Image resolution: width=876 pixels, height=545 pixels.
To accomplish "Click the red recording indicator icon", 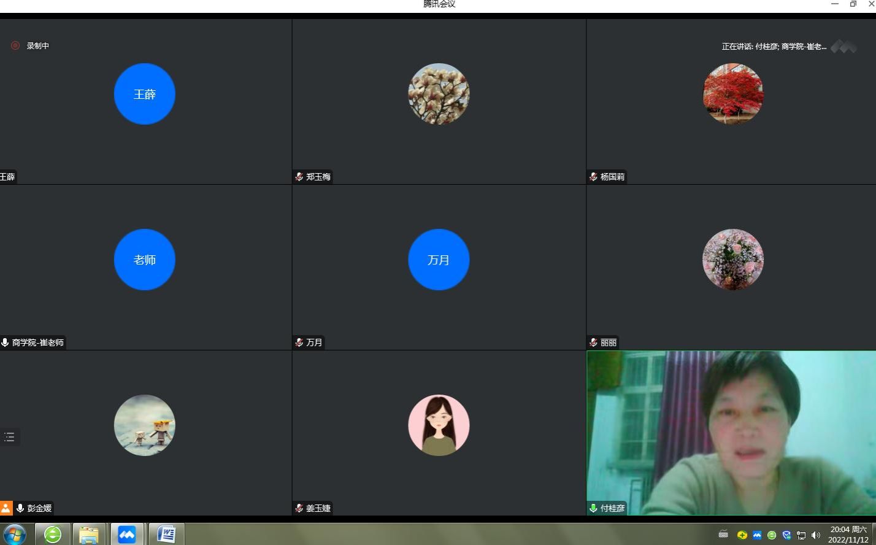I will tap(15, 45).
